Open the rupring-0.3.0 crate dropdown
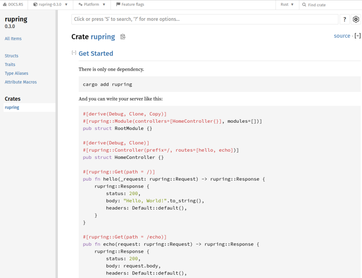 pos(50,5)
